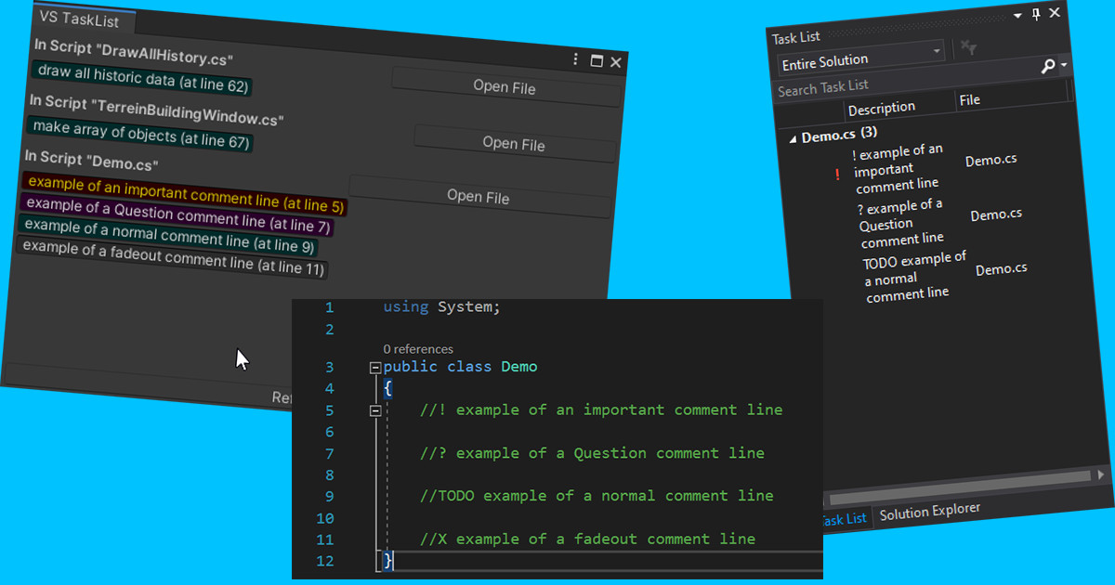The image size is (1115, 585).
Task: Switch to the Solution Explorer tab
Action: [930, 511]
